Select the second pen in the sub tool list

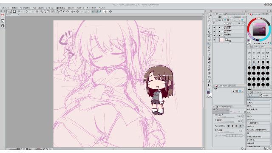tap(258, 102)
